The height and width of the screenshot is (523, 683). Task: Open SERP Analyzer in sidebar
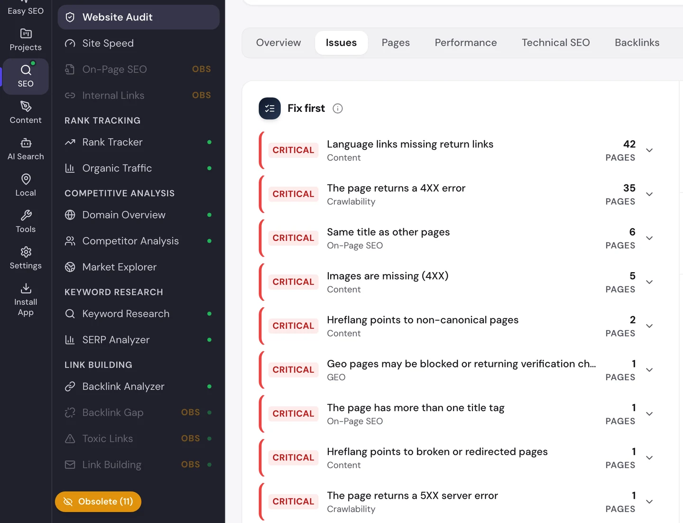click(x=138, y=340)
